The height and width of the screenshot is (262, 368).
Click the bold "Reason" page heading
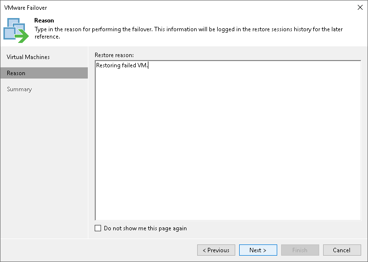[x=44, y=20]
